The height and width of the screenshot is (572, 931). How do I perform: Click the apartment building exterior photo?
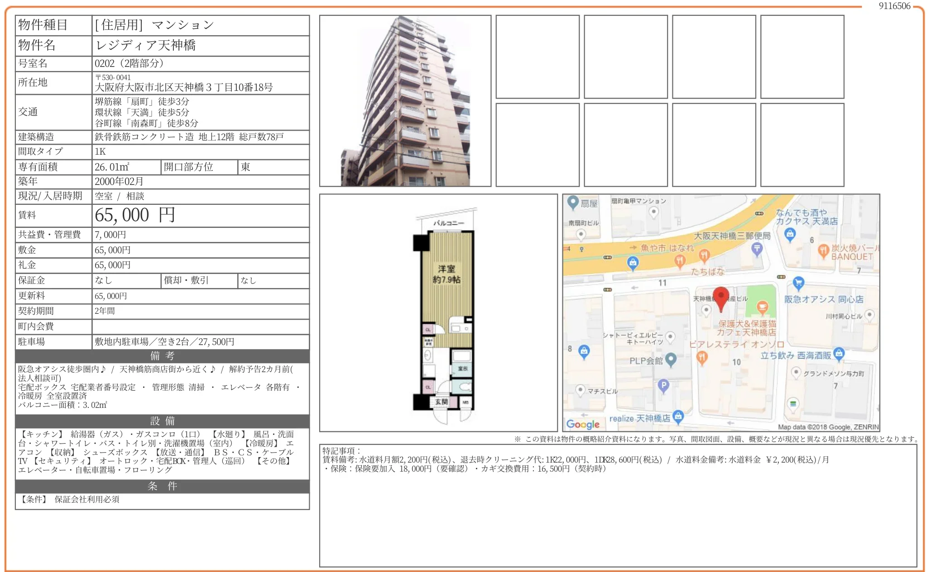point(405,101)
